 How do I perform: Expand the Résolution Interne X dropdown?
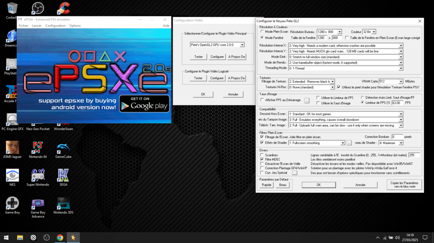[x=401, y=45]
